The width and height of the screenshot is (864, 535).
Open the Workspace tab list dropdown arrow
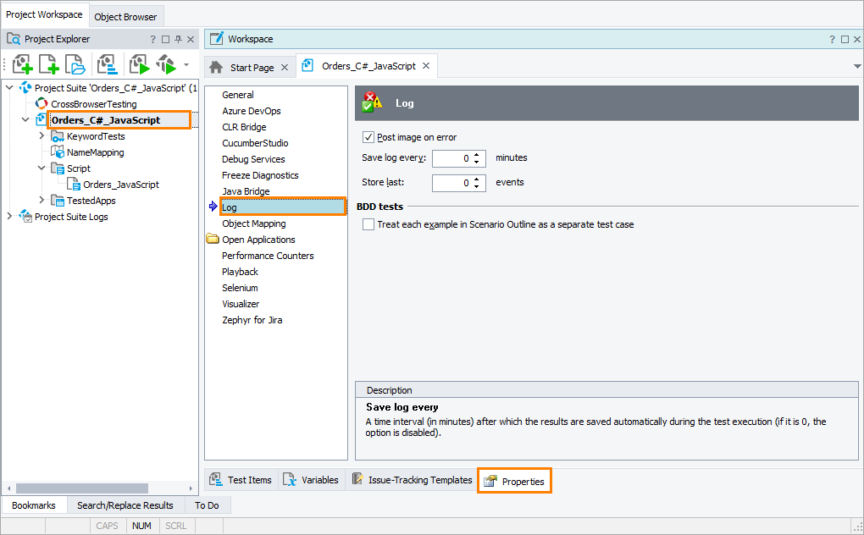tap(857, 66)
